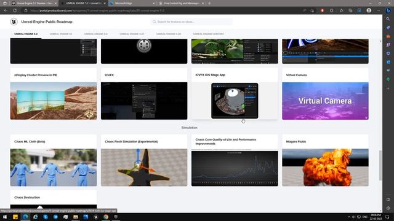Click the Chaos Core performance graph thumbnail
Viewport: 394px width, 221px height.
pos(235,168)
